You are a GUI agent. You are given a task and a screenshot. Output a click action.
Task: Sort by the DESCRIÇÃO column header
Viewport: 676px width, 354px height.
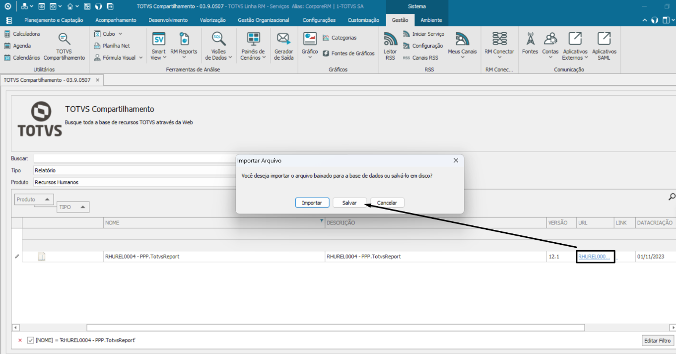point(435,223)
